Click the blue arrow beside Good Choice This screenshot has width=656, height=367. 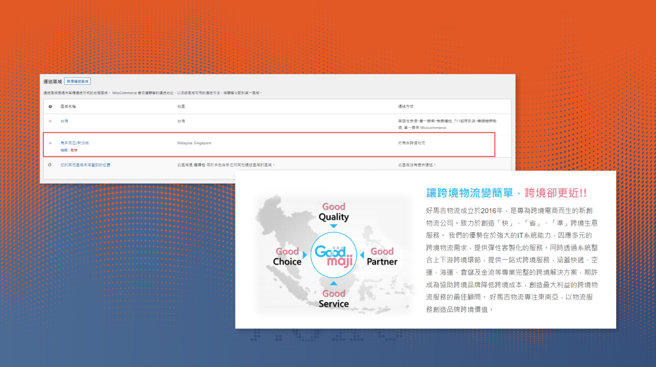point(306,255)
